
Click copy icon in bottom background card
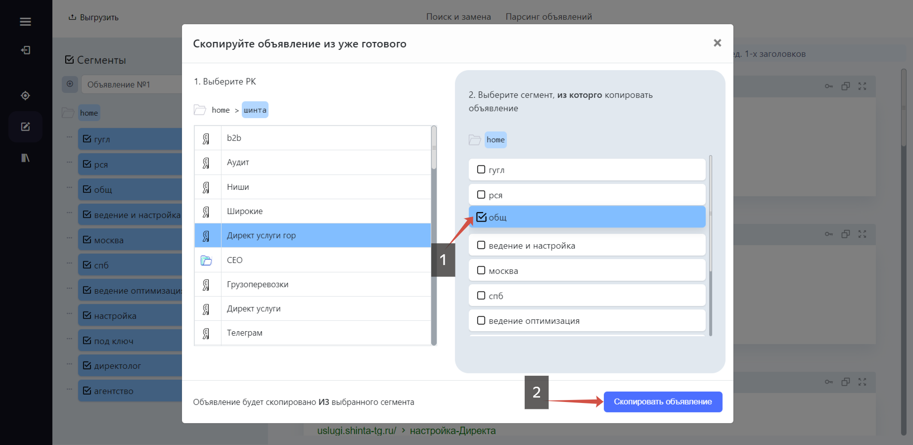pos(846,382)
